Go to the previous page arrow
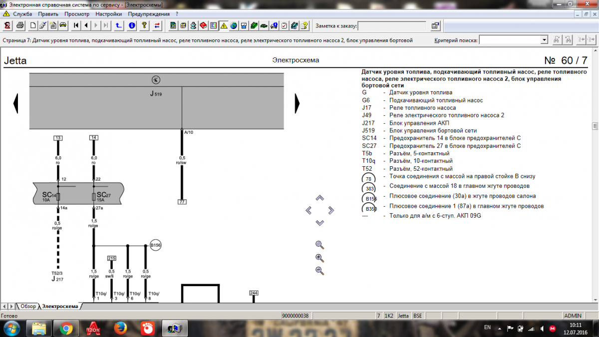 (x=86, y=25)
